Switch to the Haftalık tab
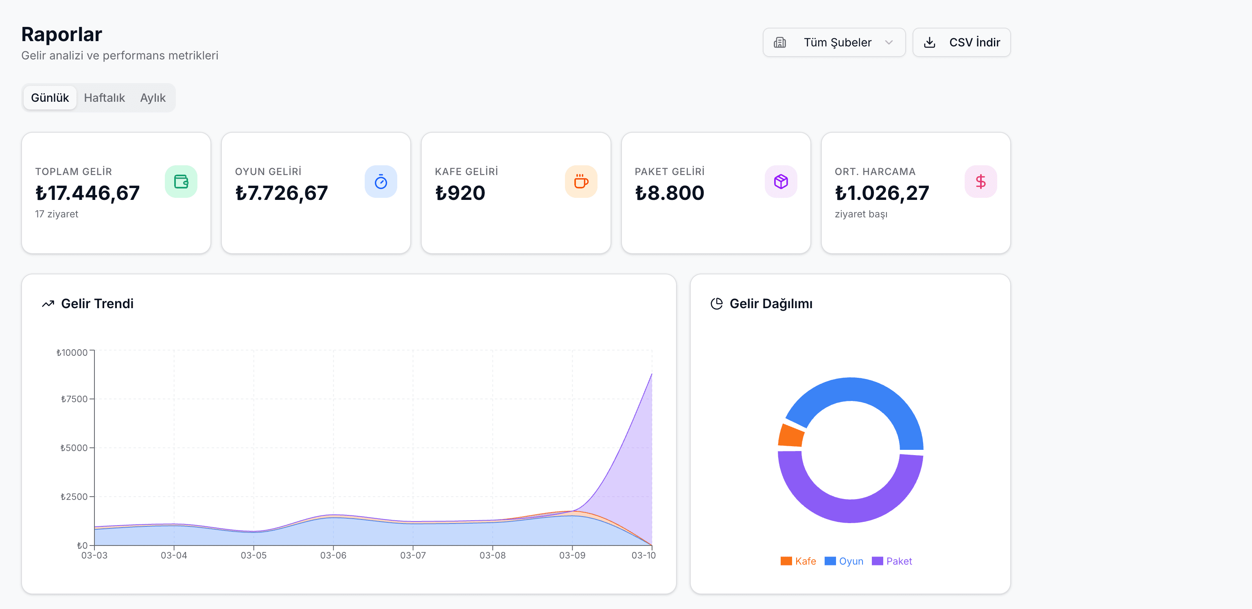Viewport: 1252px width, 609px height. tap(104, 98)
